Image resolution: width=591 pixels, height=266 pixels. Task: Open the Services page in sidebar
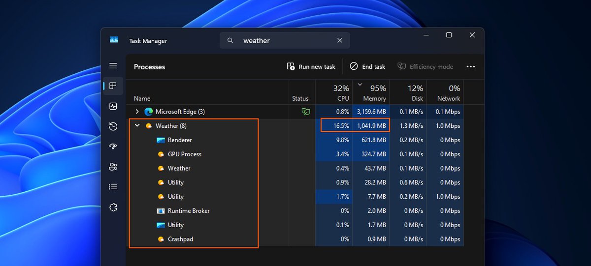tap(113, 207)
